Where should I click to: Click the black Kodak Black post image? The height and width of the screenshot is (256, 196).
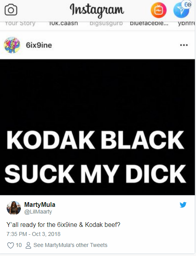[98, 127]
